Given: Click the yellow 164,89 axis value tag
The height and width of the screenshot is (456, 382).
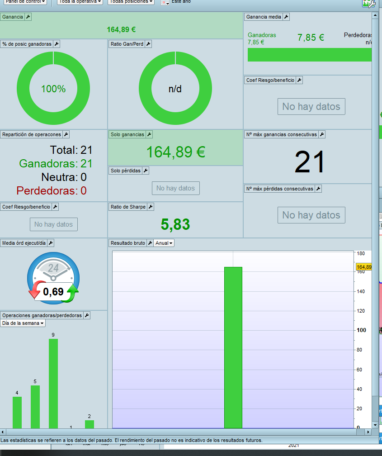Looking at the screenshot, I should [363, 267].
